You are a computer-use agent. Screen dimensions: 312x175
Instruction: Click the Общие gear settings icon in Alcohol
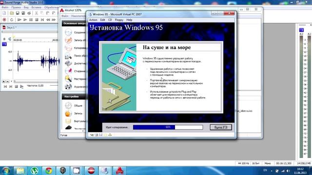tap(68, 105)
